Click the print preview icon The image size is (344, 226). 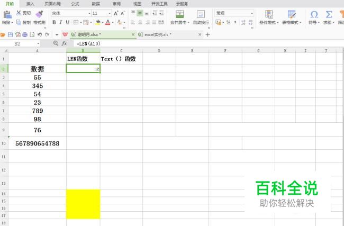coord(32,35)
